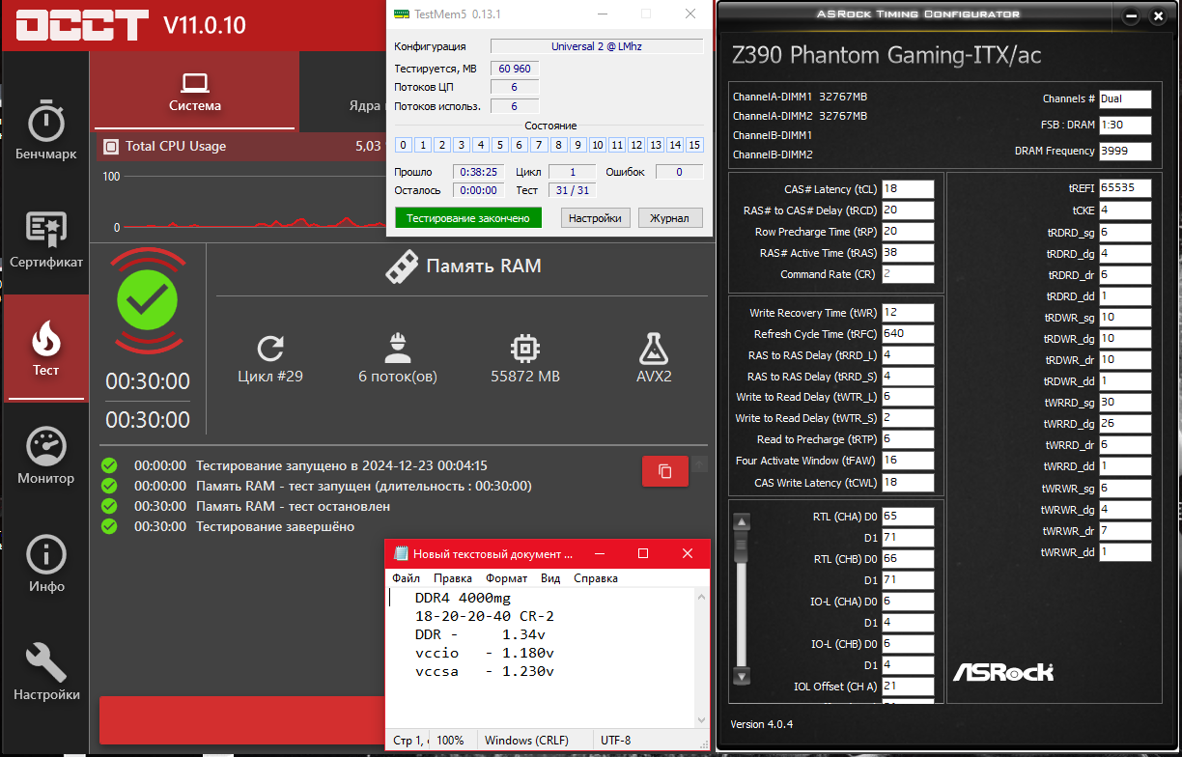
Task: Click the RTL panel scrollbar thumb
Action: [742, 547]
